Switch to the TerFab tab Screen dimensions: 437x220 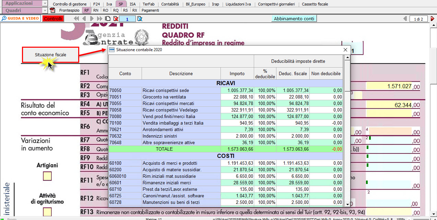149,4
